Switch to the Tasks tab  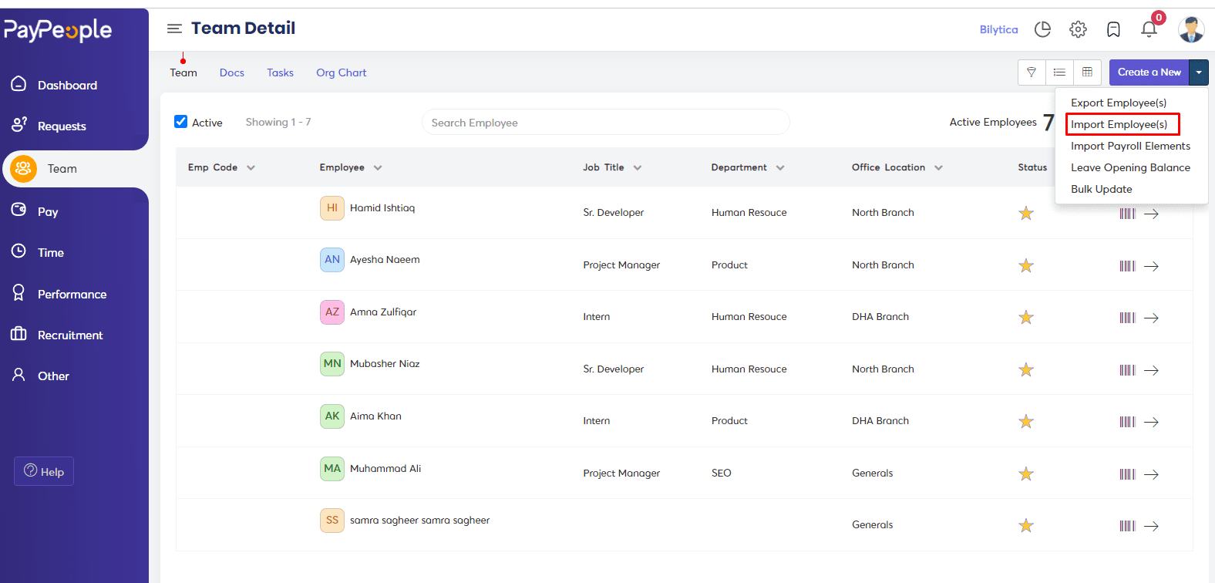click(x=281, y=72)
